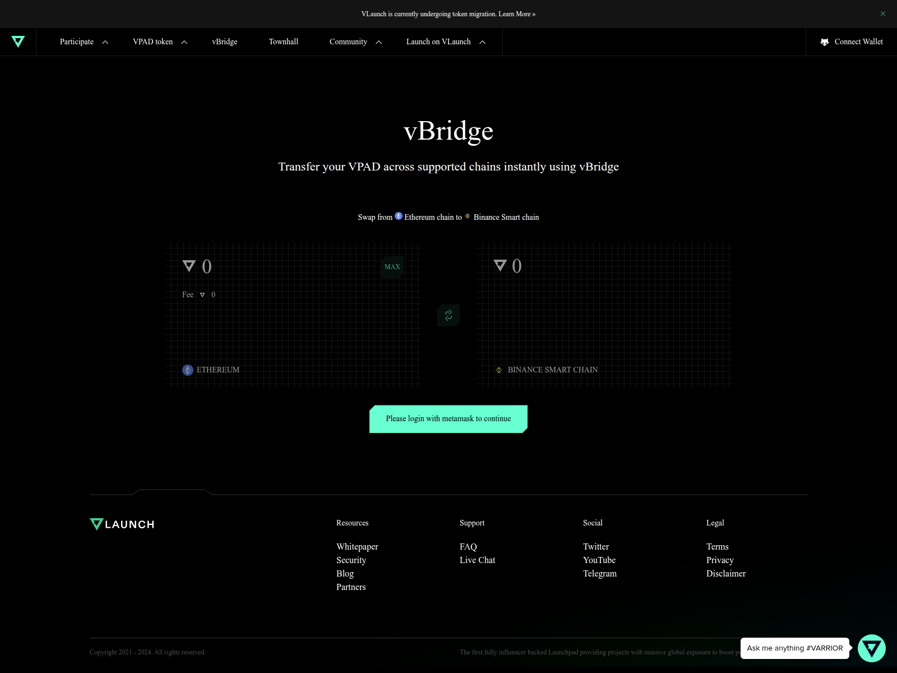Viewport: 897px width, 673px height.
Task: Open the Blog footer link
Action: [x=345, y=574]
